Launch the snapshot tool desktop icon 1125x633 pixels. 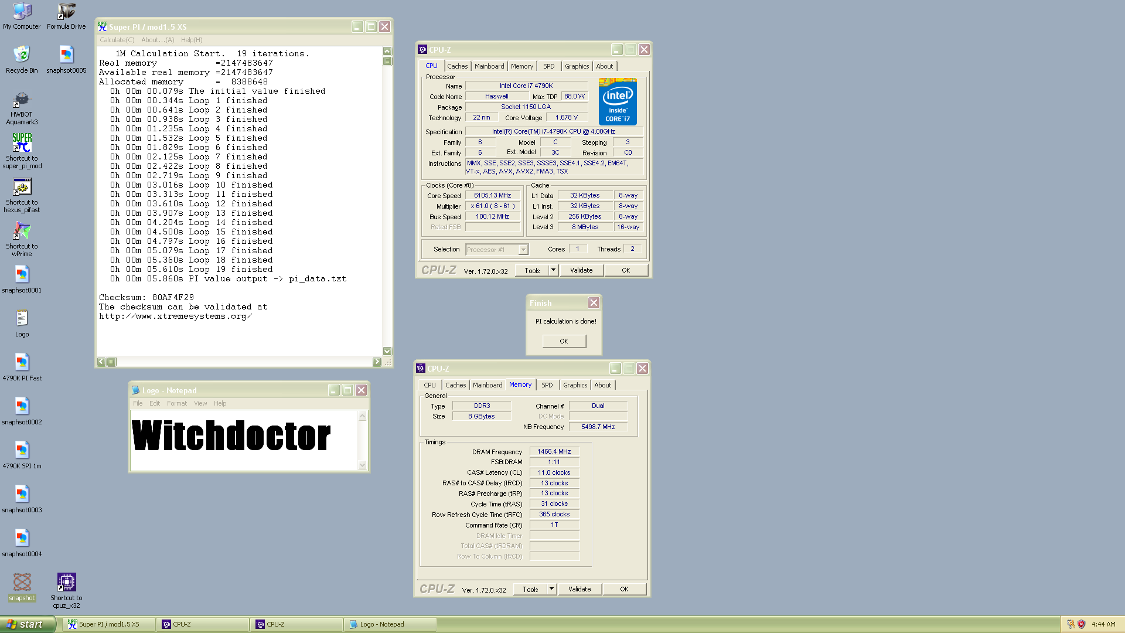pyautogui.click(x=22, y=587)
